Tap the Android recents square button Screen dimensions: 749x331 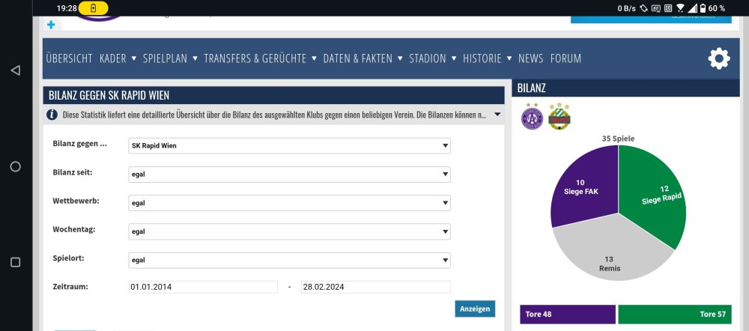(x=15, y=262)
